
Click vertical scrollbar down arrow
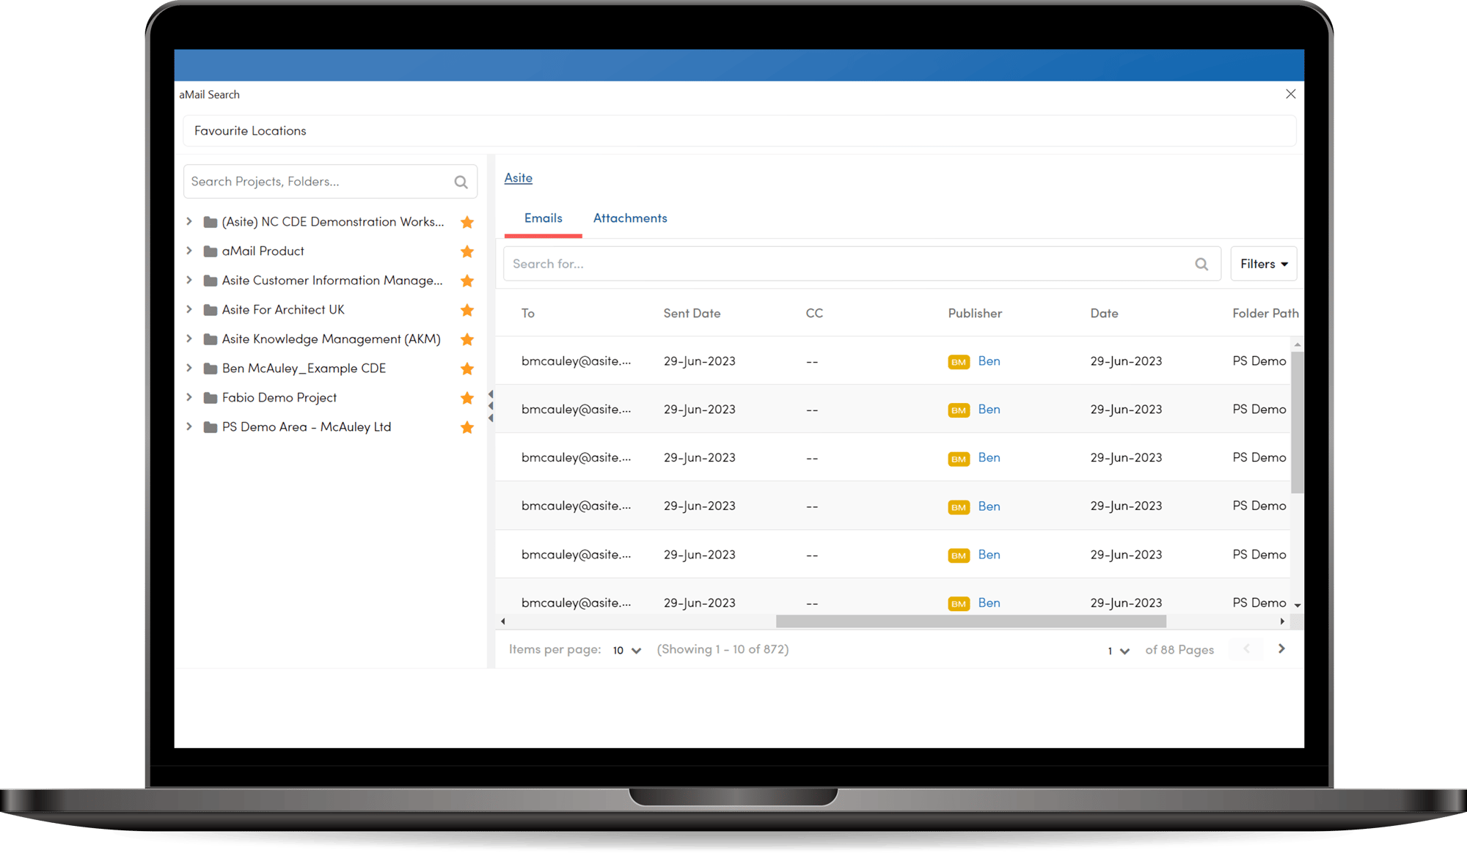coord(1298,605)
